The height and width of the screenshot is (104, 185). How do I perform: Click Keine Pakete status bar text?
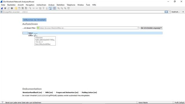[143, 103]
